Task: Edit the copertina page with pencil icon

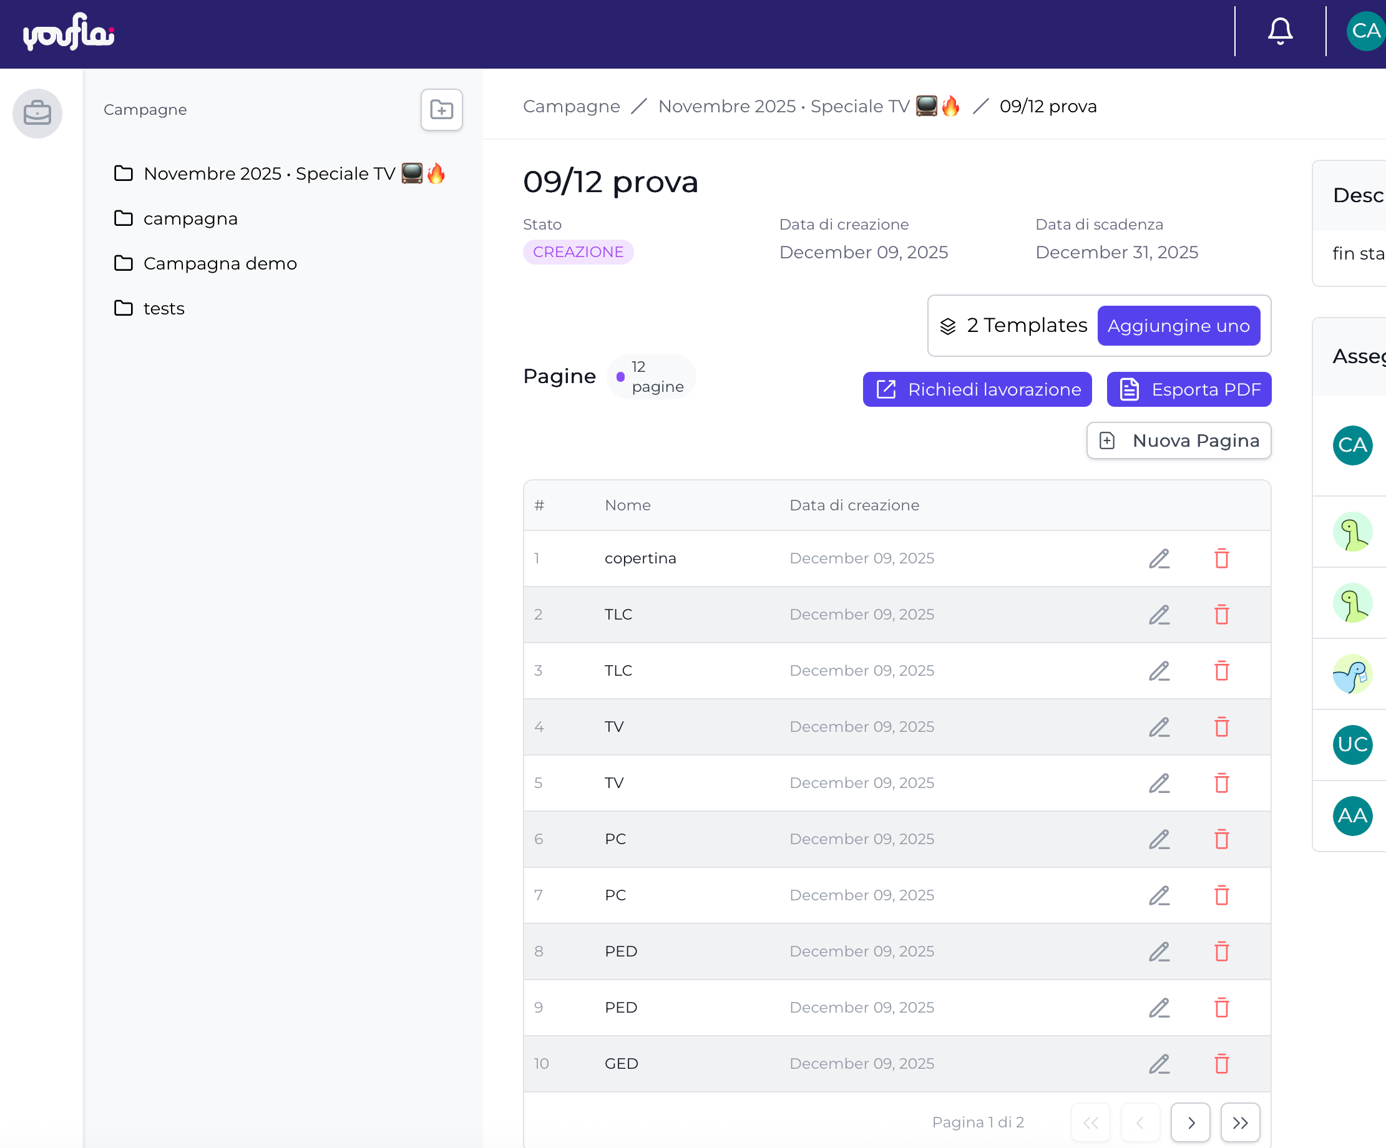Action: (x=1159, y=559)
